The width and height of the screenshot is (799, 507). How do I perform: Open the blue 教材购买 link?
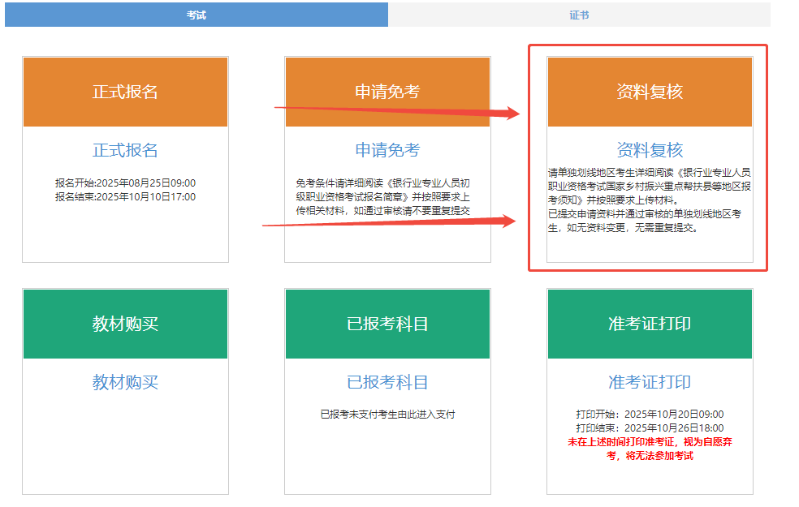click(125, 382)
